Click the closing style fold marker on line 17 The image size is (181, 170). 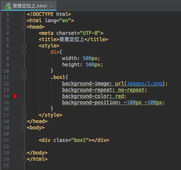click(x=24, y=115)
